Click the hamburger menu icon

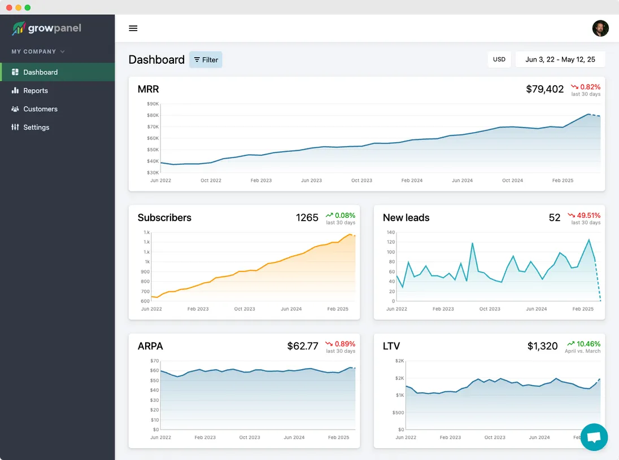(x=133, y=28)
